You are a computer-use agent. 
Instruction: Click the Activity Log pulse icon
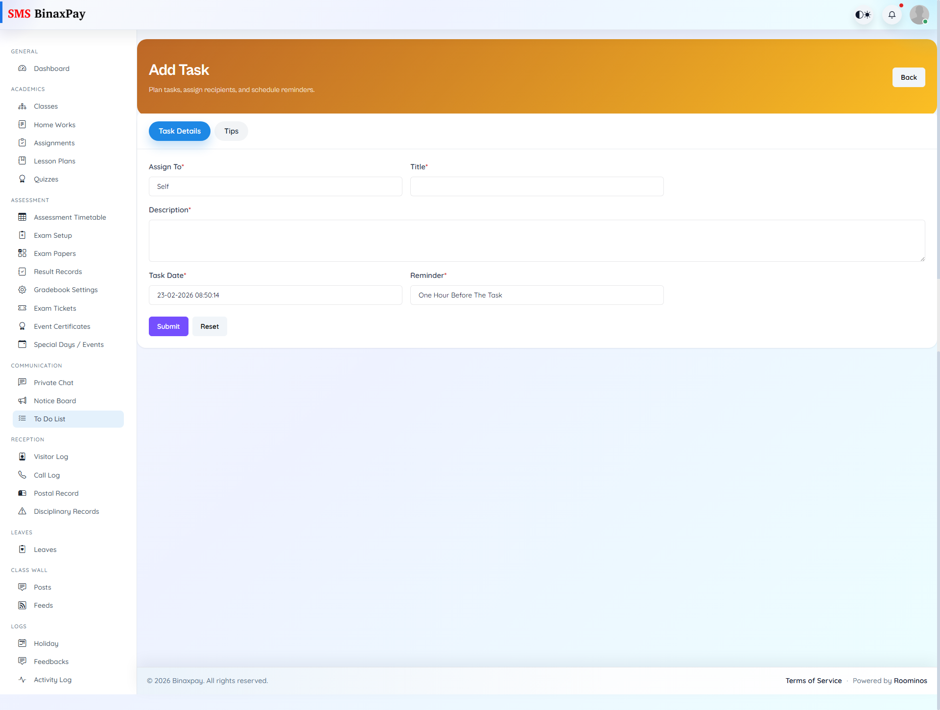[22, 680]
